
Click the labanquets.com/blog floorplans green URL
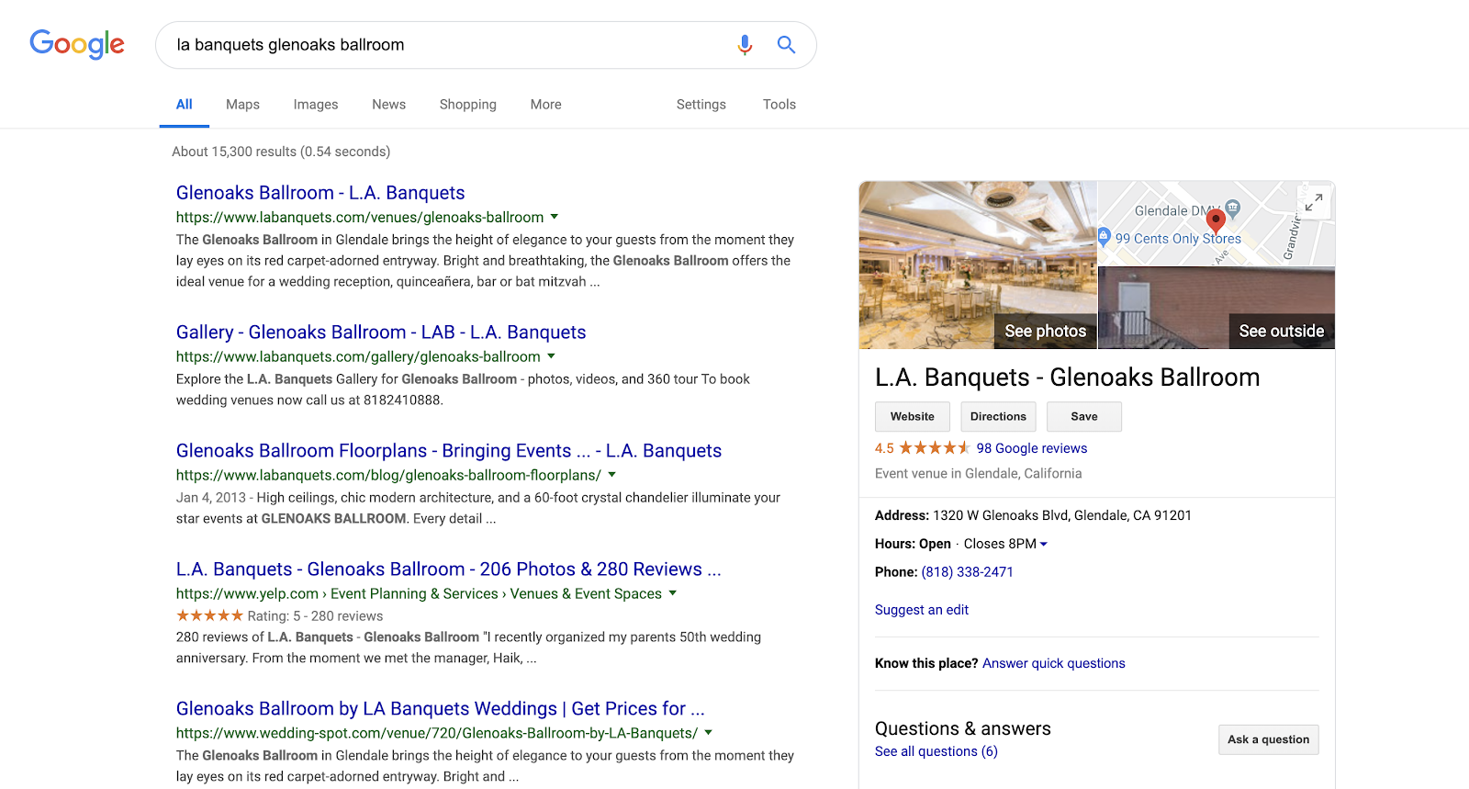click(x=388, y=475)
